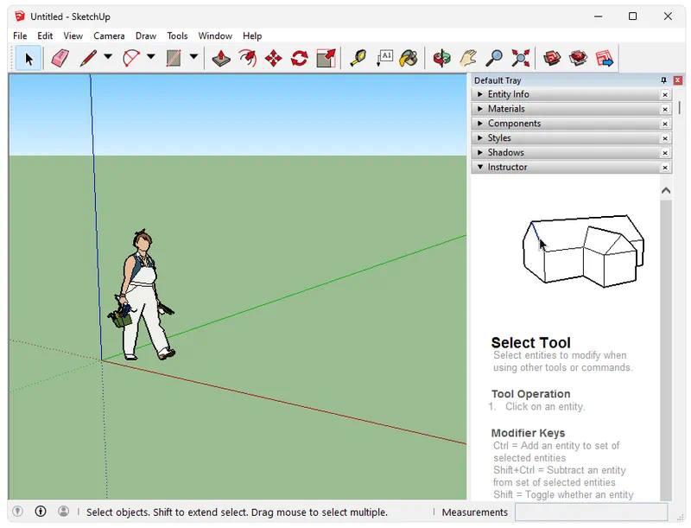Select the Tape Measure tool
The width and height of the screenshot is (691, 528).
(358, 59)
